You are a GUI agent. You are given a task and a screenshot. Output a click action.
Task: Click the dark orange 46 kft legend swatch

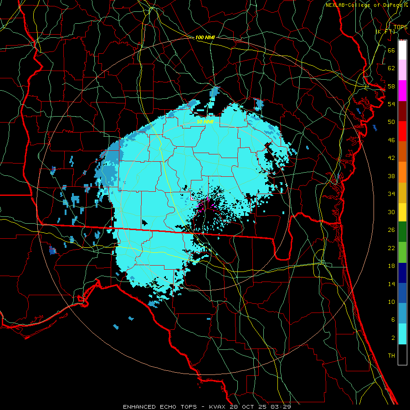402,151
